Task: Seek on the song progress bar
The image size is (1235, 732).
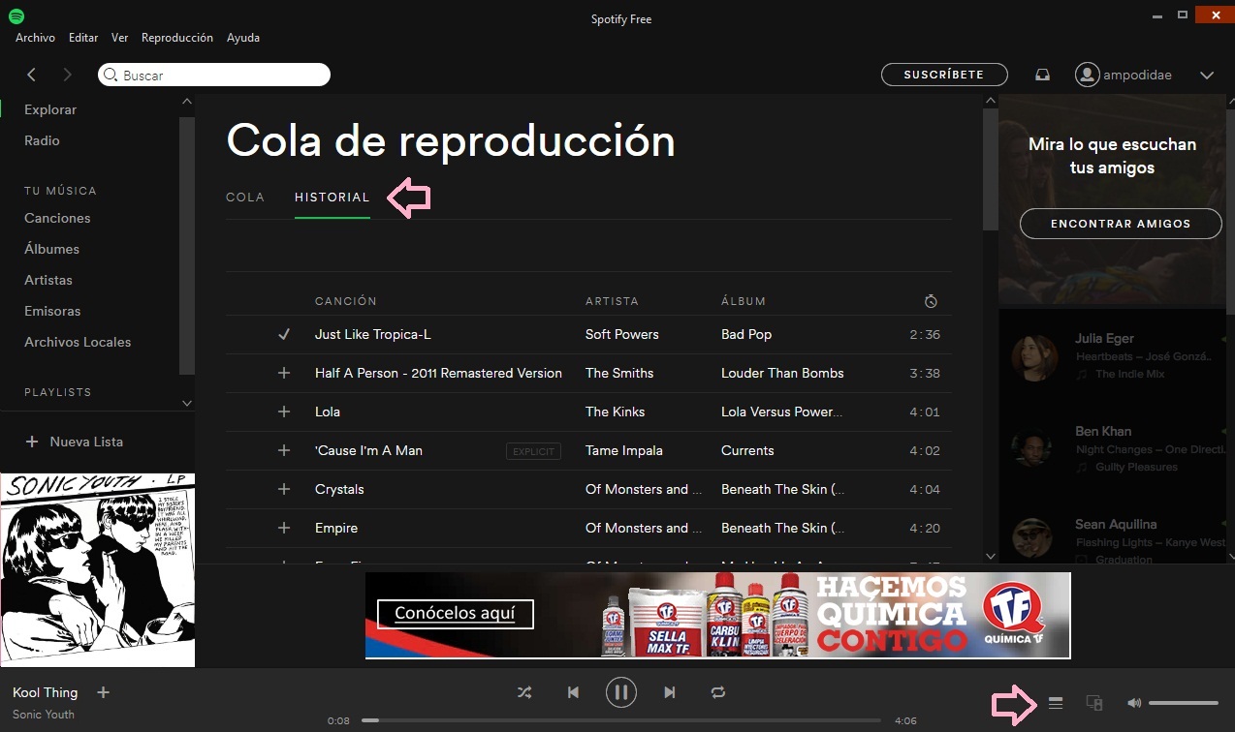Action: [x=621, y=720]
